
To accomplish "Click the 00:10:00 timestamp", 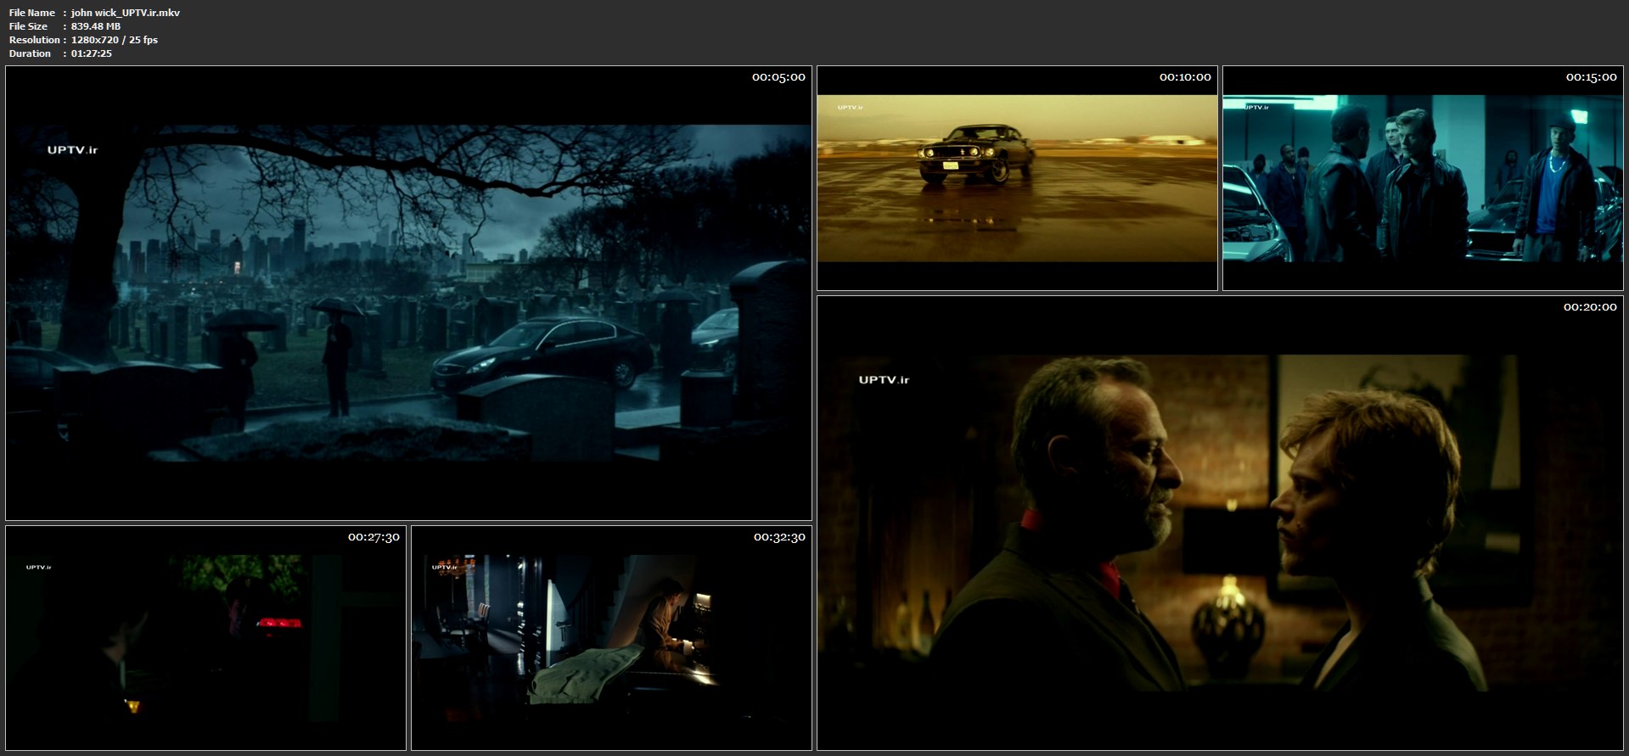I will point(1185,77).
